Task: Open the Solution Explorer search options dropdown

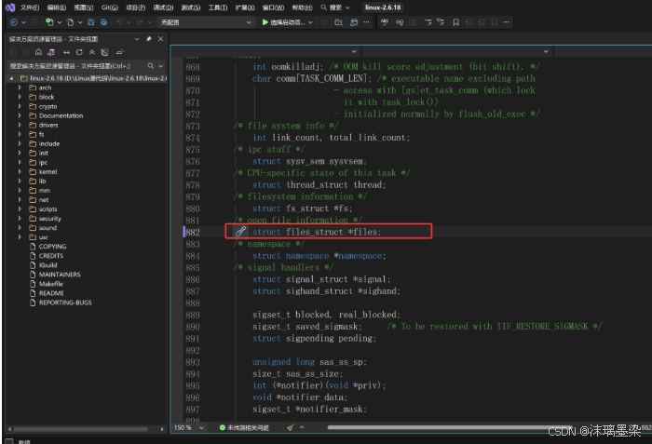Action: 160,66
